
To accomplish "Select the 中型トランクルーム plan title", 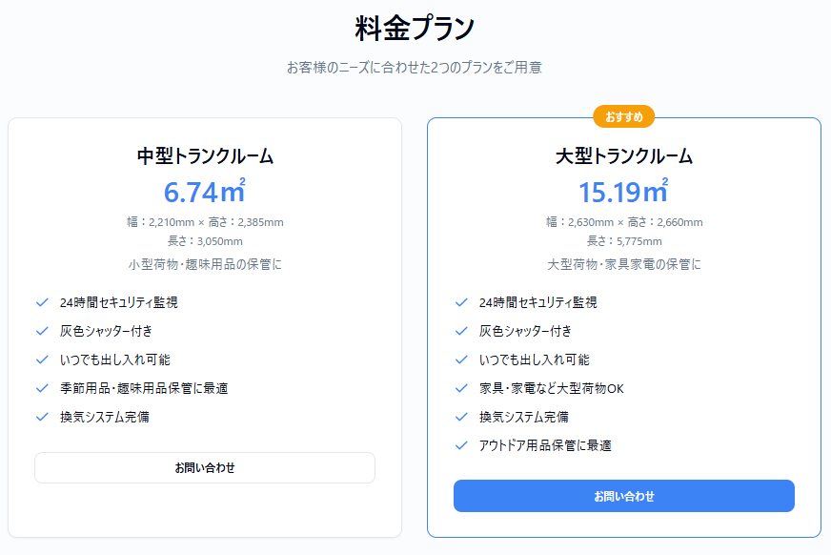I will point(205,156).
